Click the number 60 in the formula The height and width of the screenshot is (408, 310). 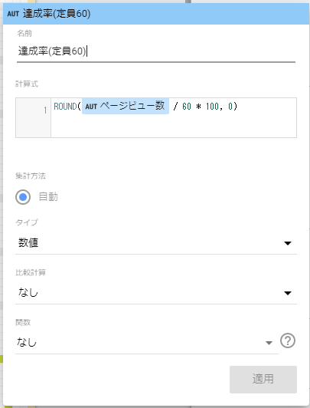(187, 107)
